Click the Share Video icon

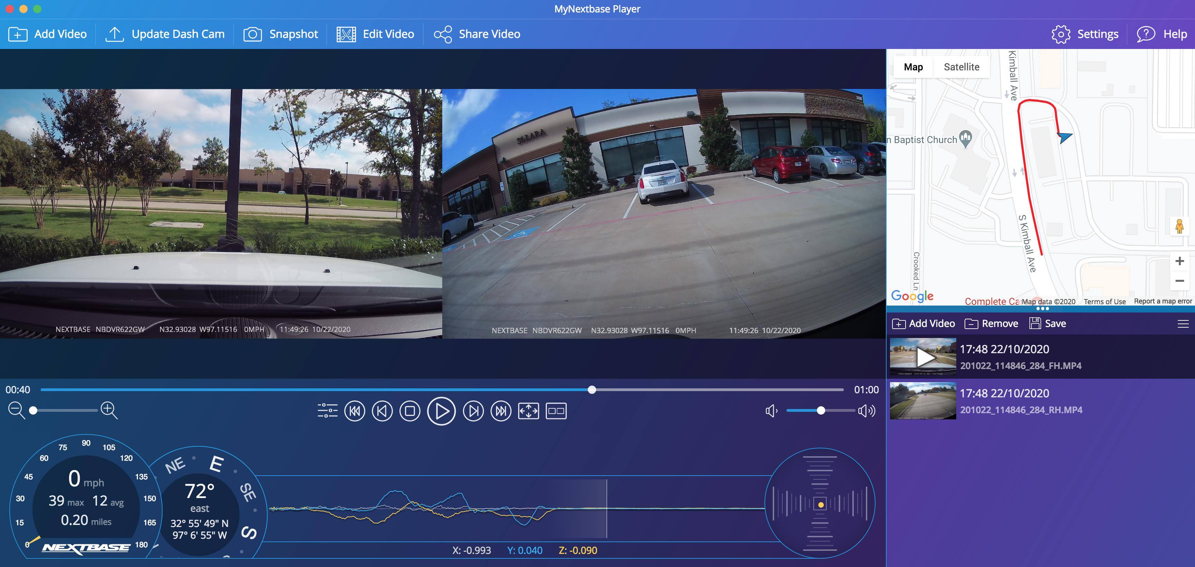[443, 34]
